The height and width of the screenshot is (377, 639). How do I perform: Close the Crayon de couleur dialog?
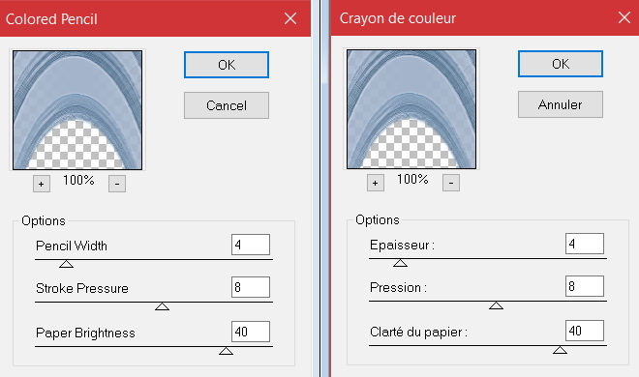624,17
